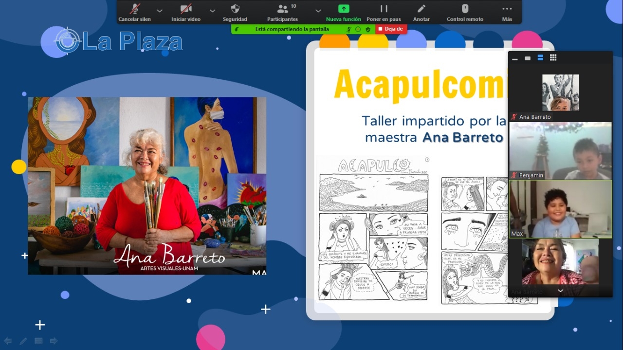Unmute the microphone with Cancelar silen
The height and width of the screenshot is (350, 623).
135,12
